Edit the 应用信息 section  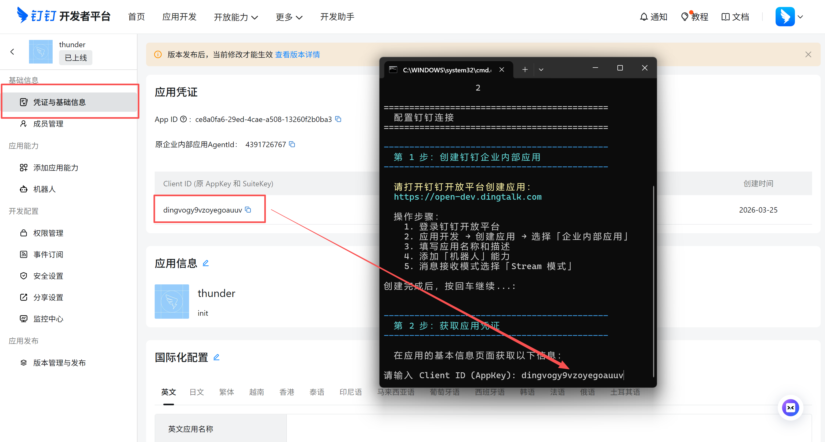(206, 263)
